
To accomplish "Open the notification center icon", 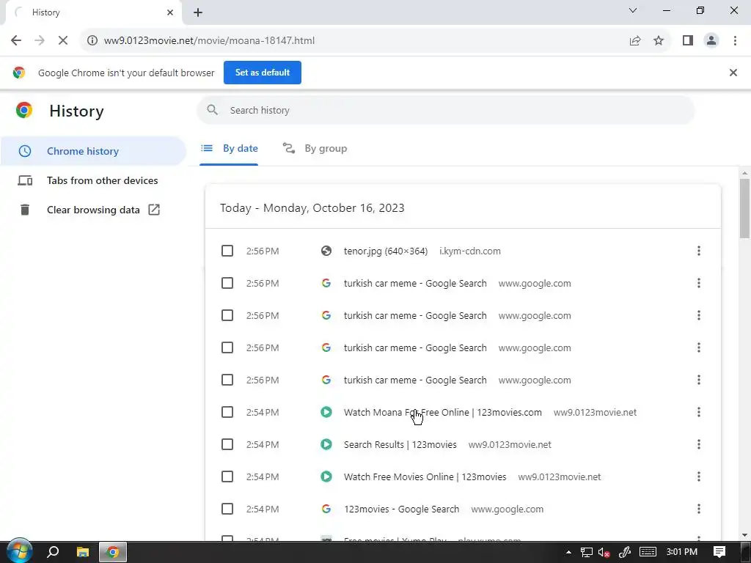I will click(x=719, y=552).
